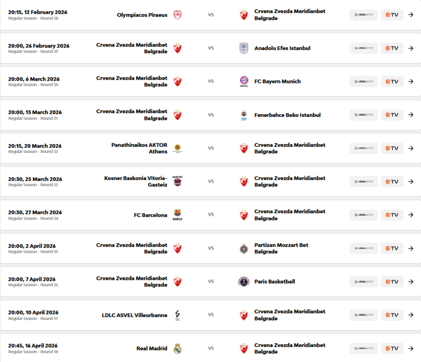Viewport: 421px width, 362px height.
Task: Click the Paris Basketball logo
Action: point(244,282)
